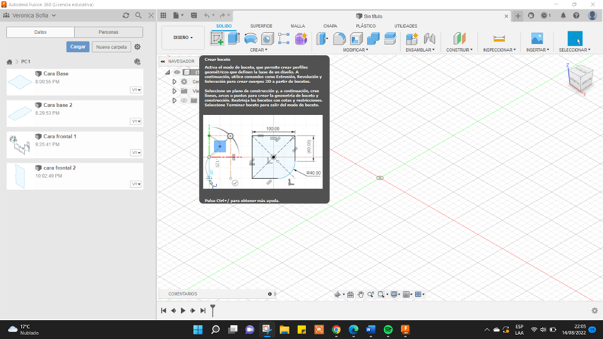Click the Construir offset plane icon
Screen dimensions: 603x339
[459, 39]
